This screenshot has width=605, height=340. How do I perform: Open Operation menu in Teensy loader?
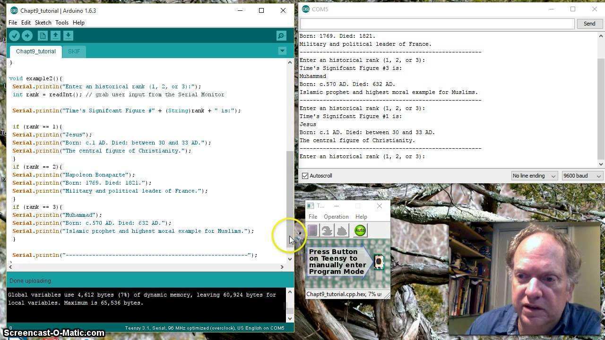click(336, 217)
